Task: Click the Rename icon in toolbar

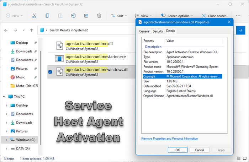Action: 73,16
